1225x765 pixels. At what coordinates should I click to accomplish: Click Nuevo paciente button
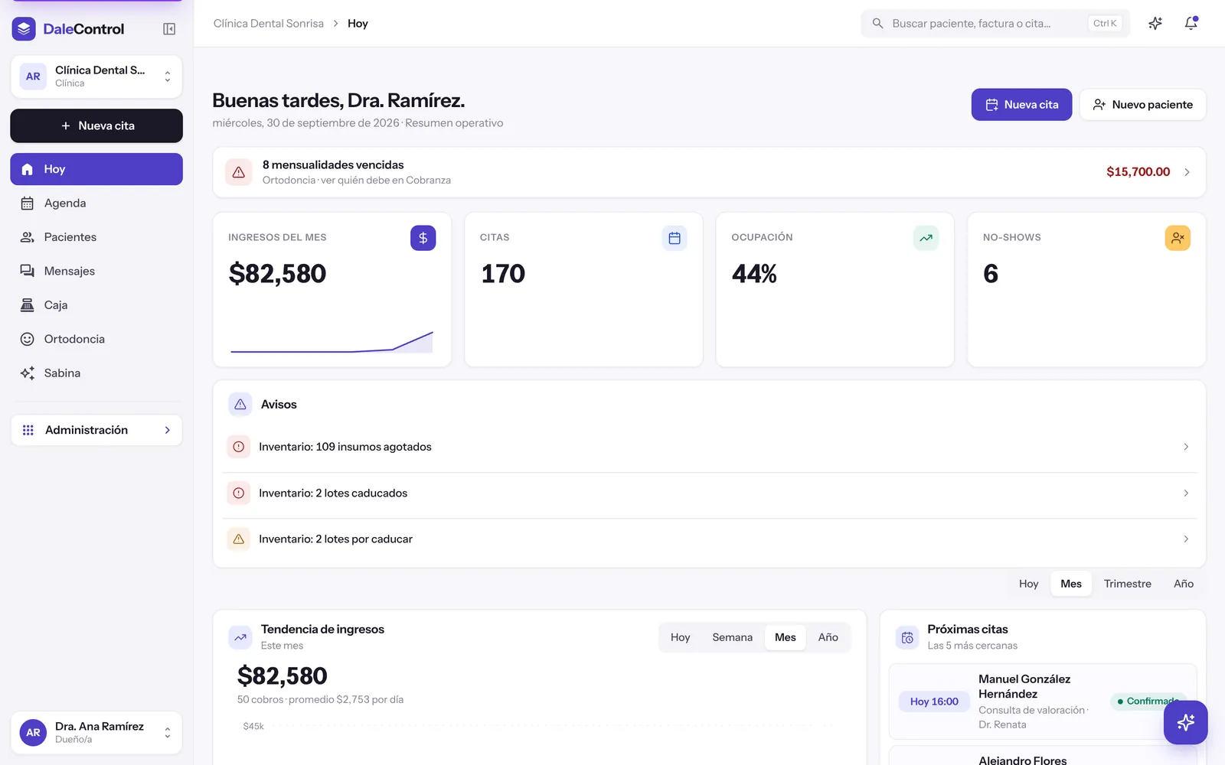coord(1142,105)
